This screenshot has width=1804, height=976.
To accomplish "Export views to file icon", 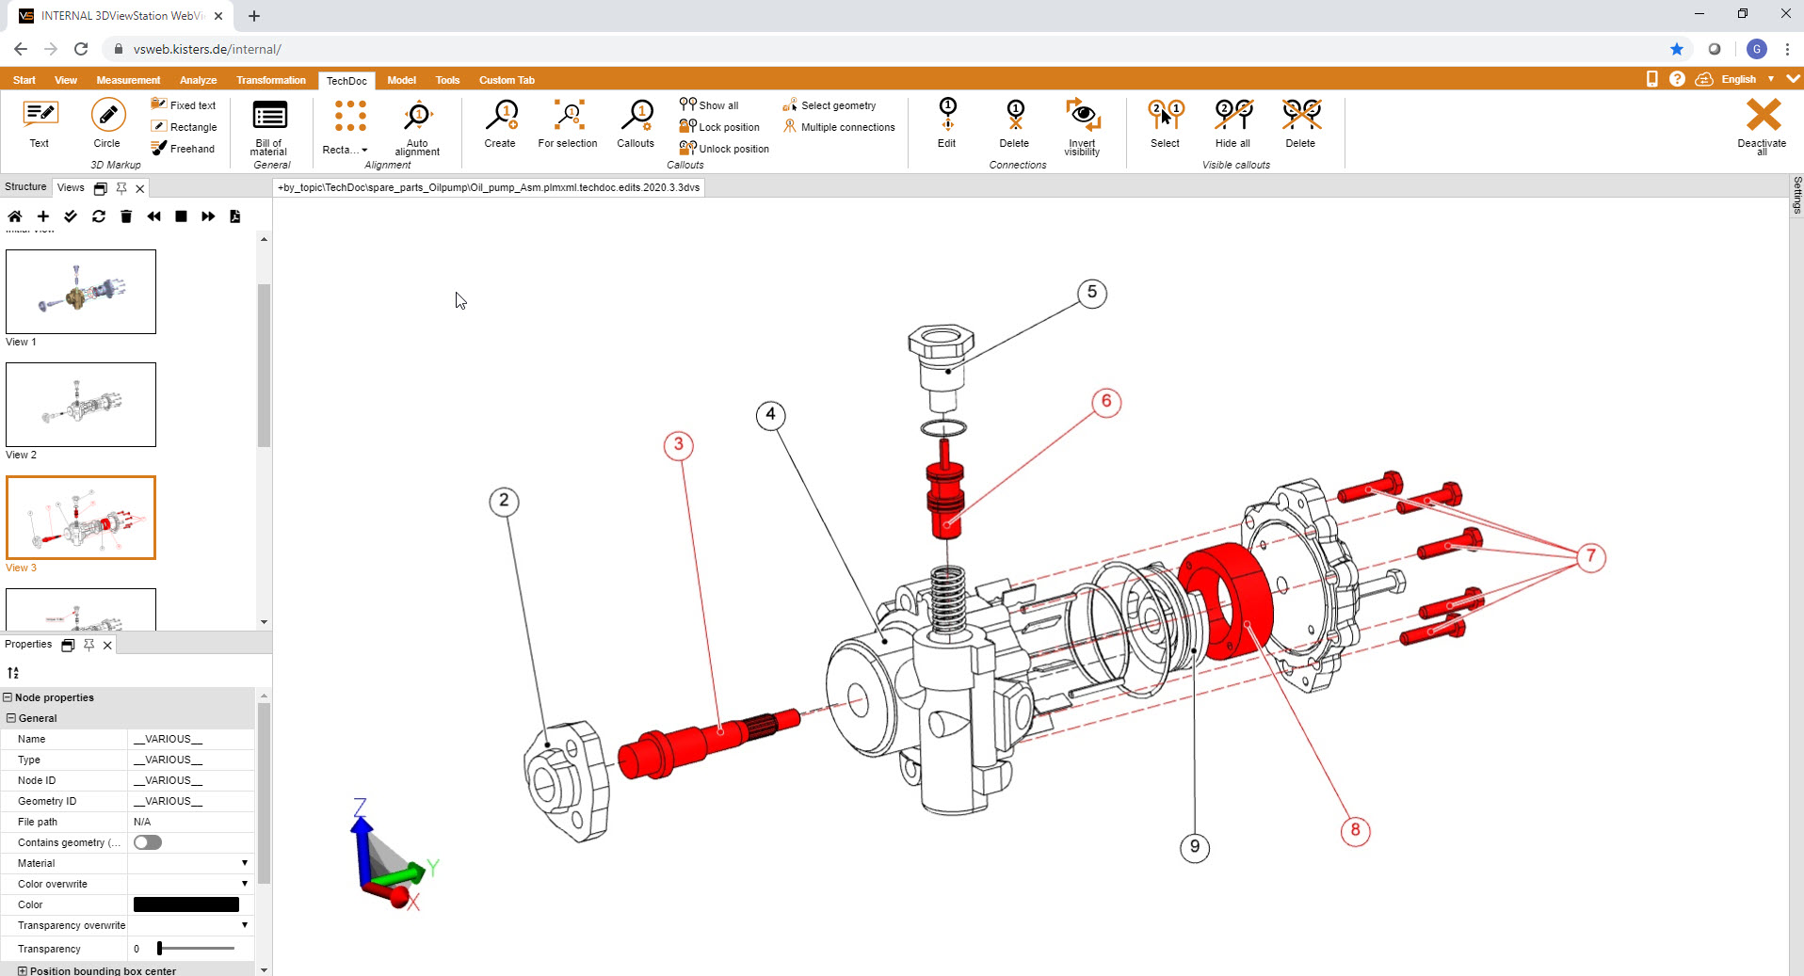I will click(x=235, y=216).
